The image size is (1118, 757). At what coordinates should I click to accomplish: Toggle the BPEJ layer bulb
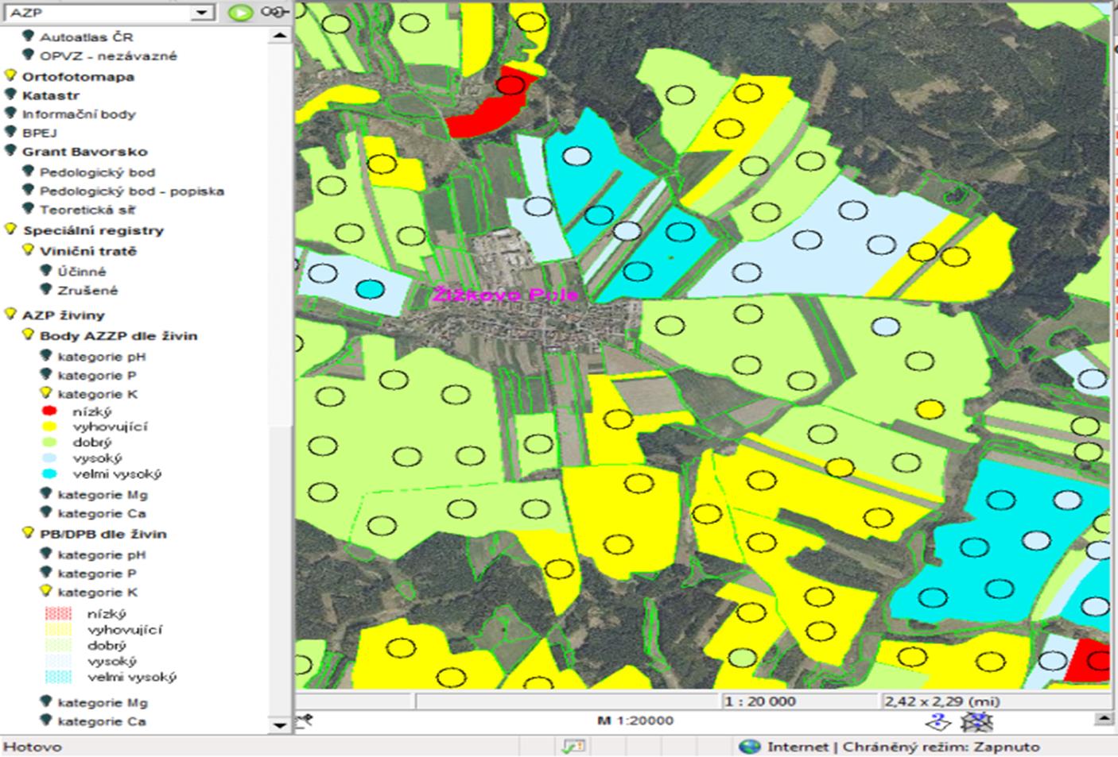tap(10, 132)
